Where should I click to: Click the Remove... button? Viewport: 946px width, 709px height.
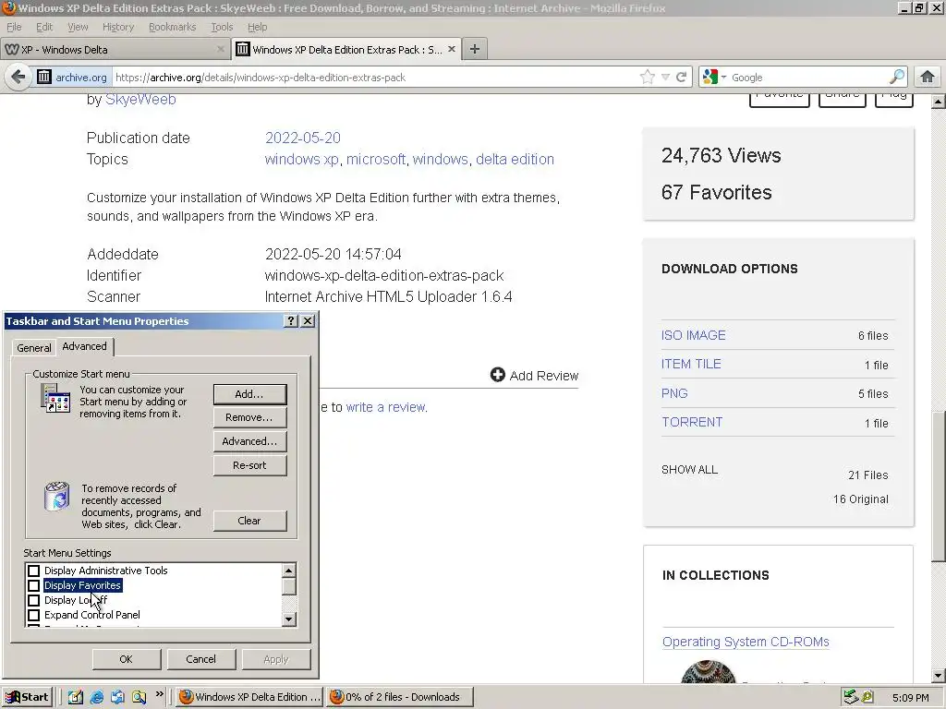coord(249,417)
